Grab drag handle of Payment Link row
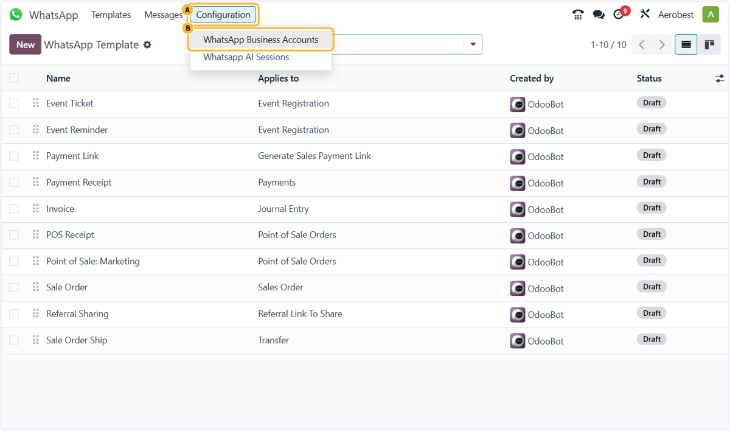 coord(36,156)
